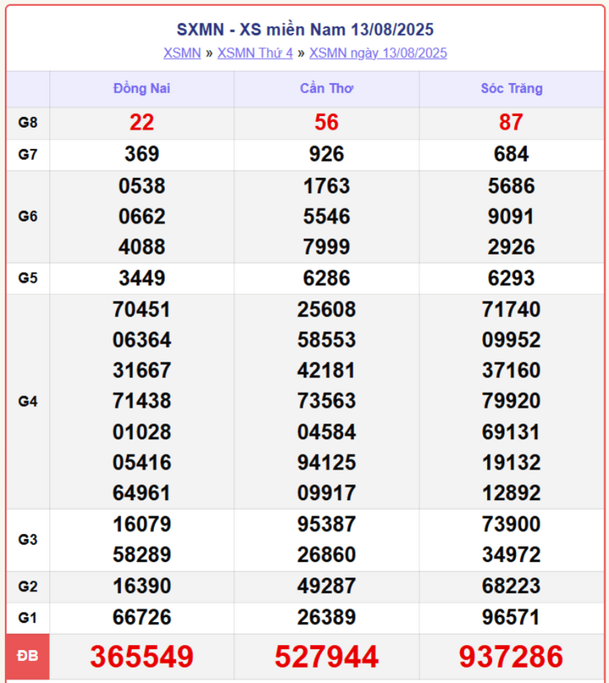This screenshot has width=609, height=683.
Task: Click G1 result 96571
Action: 511,618
